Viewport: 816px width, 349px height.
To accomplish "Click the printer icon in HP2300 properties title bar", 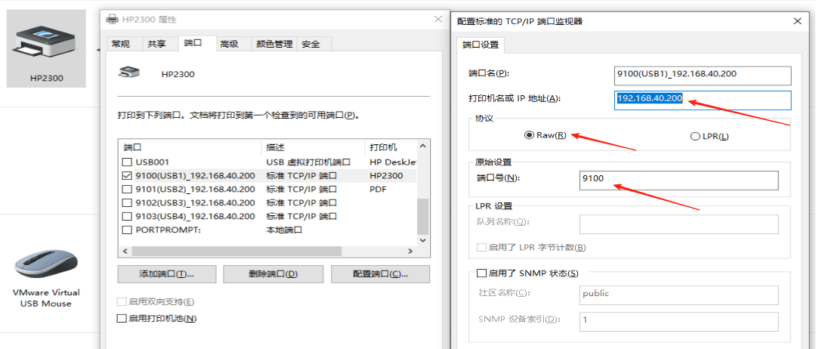I will click(112, 19).
